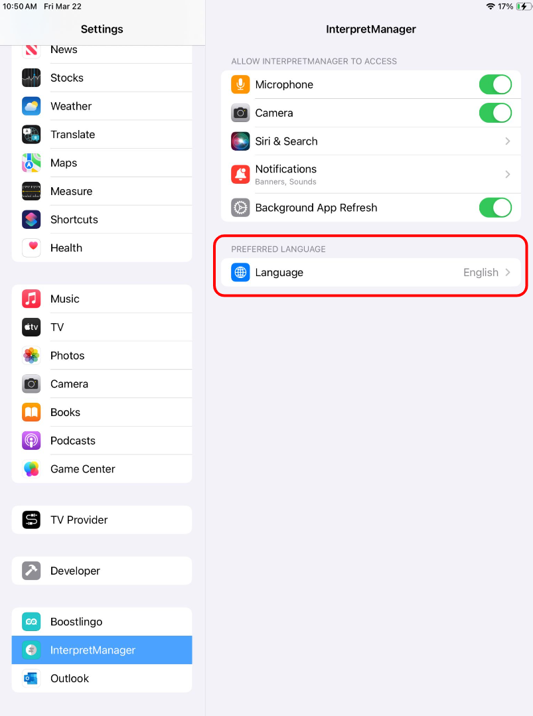Tap the battery indicator in status bar

click(524, 7)
